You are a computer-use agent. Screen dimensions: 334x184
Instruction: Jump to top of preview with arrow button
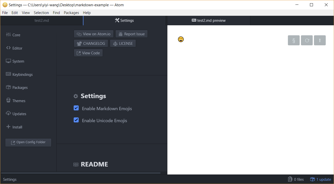click(320, 40)
